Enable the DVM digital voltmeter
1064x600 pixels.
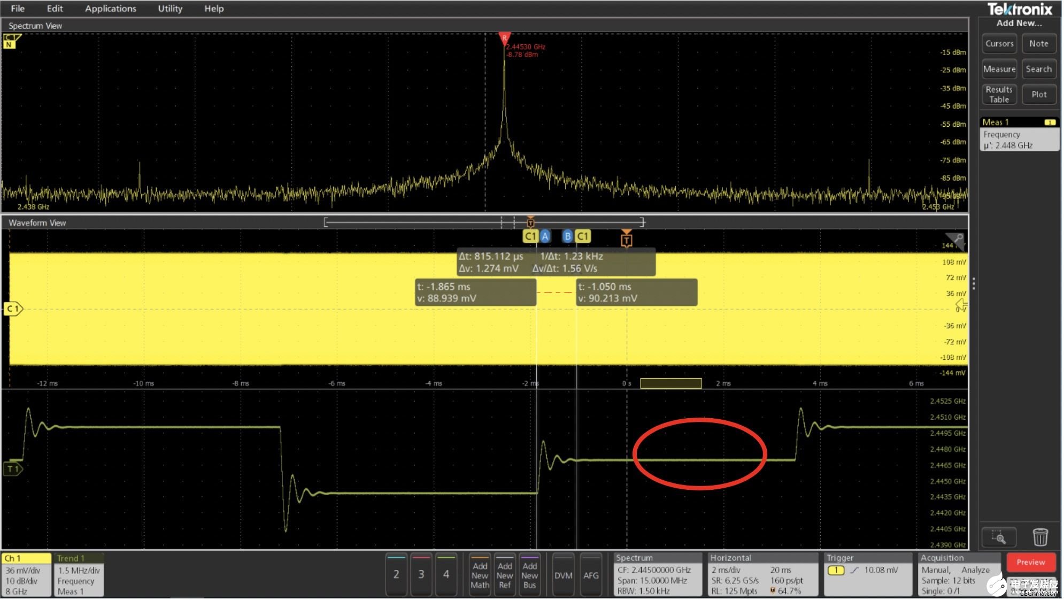(x=563, y=575)
